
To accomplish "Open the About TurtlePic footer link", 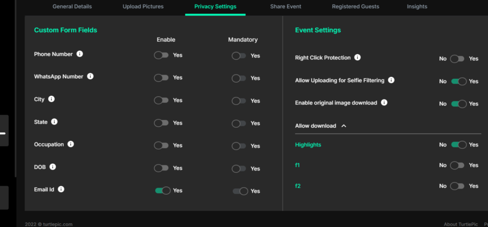I will [461, 224].
